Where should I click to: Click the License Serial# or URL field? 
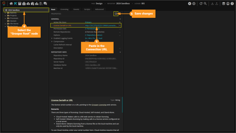101,25
